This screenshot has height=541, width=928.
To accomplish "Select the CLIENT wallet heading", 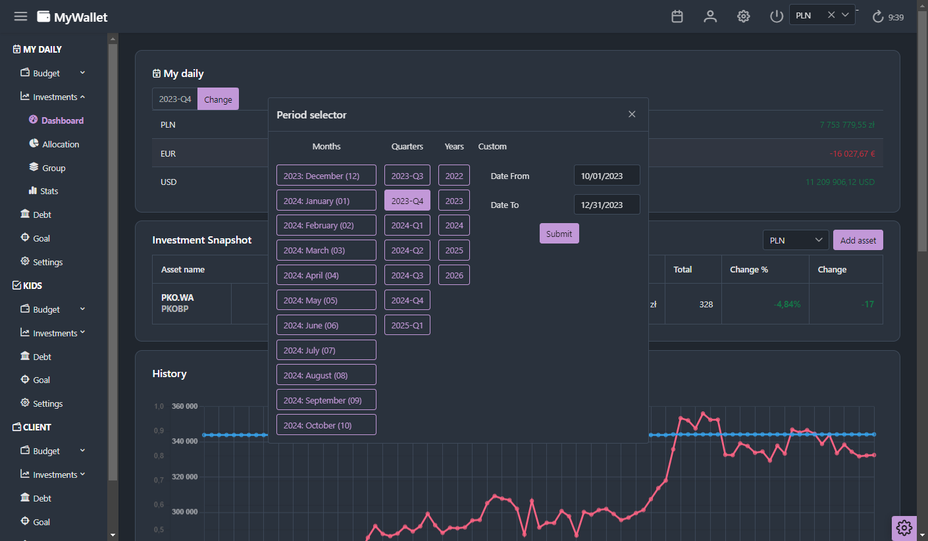I will [x=32, y=427].
